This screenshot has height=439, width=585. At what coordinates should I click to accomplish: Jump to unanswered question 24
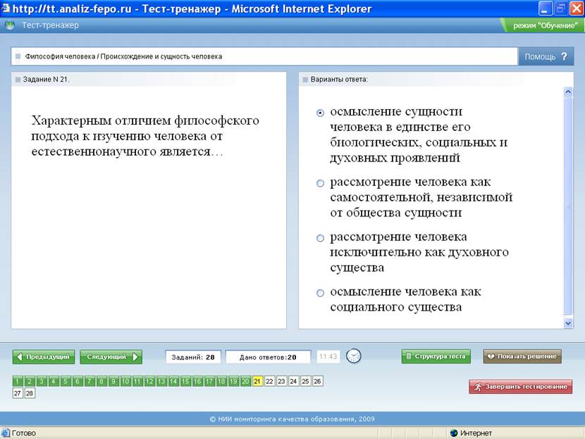(x=293, y=381)
